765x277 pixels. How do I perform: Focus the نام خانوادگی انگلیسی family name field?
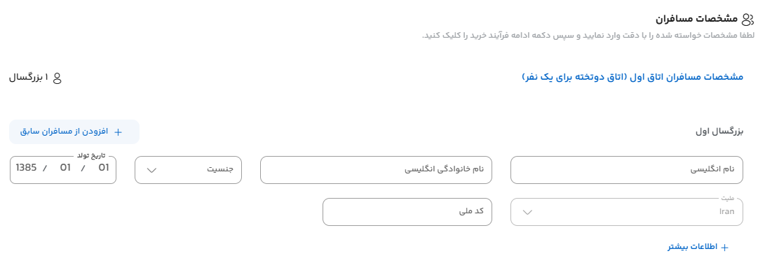pos(376,170)
